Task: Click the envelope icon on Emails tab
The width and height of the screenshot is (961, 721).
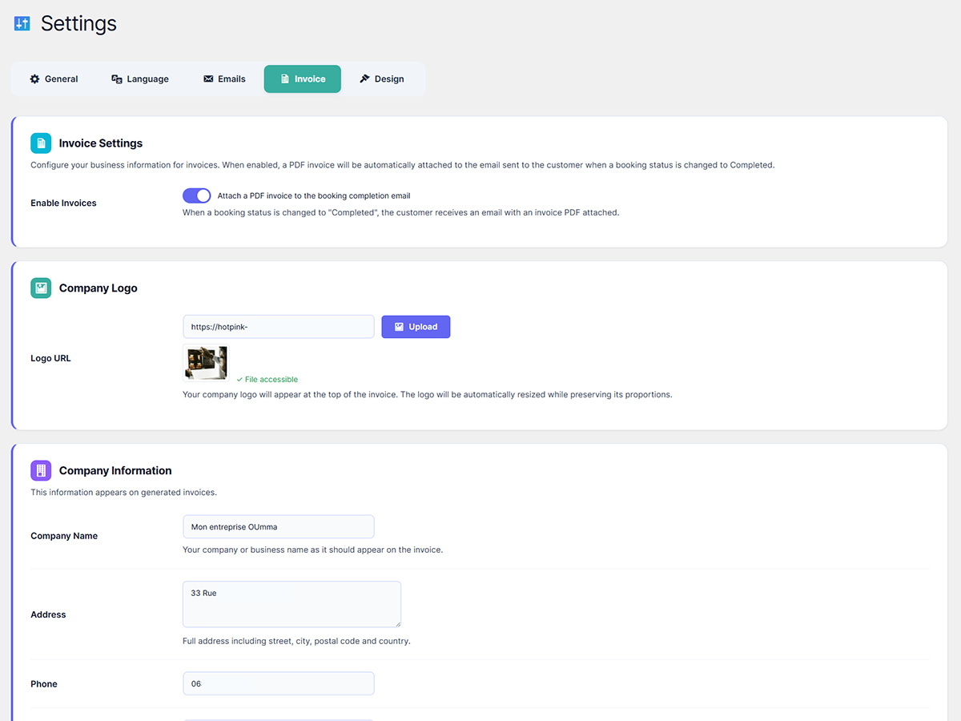Action: 208,79
